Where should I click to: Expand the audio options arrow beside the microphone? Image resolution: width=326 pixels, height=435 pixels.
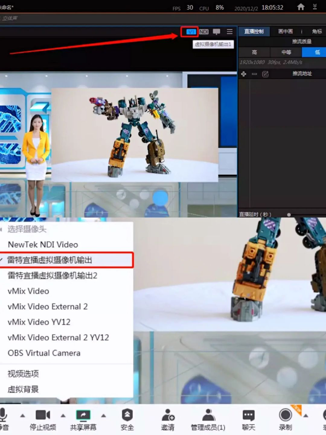tap(23, 416)
